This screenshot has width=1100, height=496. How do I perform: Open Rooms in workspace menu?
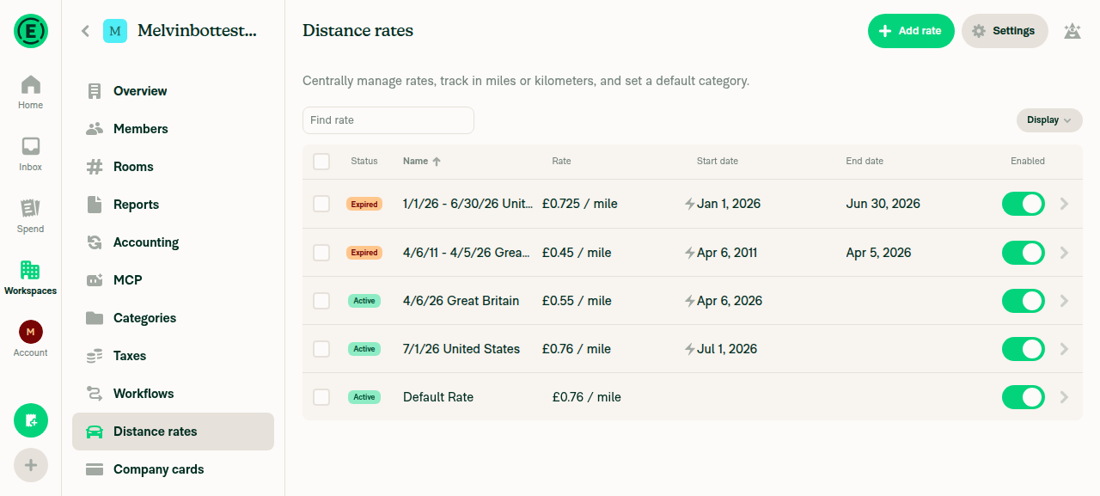pyautogui.click(x=173, y=167)
